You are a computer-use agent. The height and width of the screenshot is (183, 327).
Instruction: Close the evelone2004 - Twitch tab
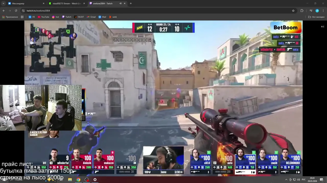point(125,4)
